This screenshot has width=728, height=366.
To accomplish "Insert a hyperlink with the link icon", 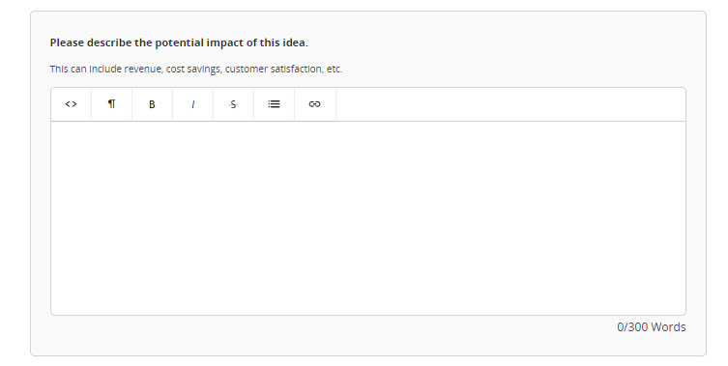I will tap(315, 104).
